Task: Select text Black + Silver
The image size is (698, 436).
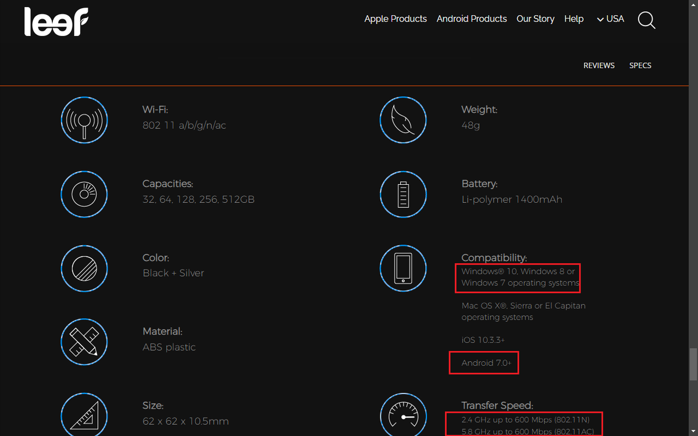Action: (x=173, y=273)
